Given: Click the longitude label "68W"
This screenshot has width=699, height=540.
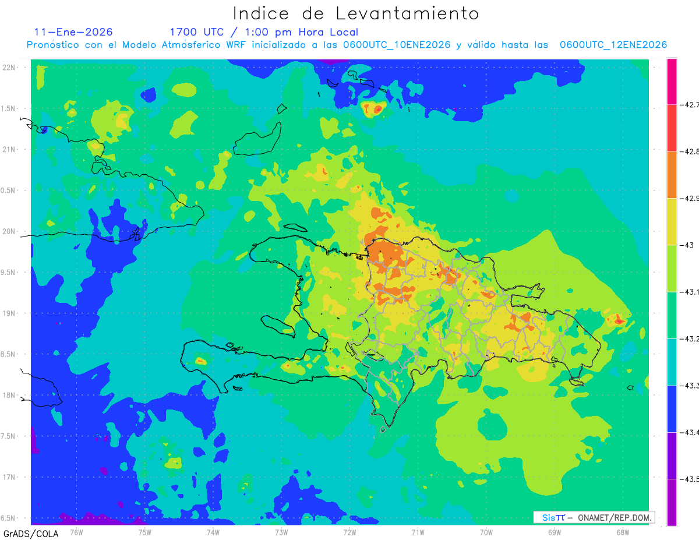Looking at the screenshot, I should click(x=623, y=532).
